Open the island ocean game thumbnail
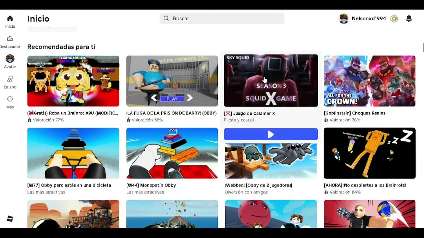Viewport: 424px width, 238px height. click(172, 214)
